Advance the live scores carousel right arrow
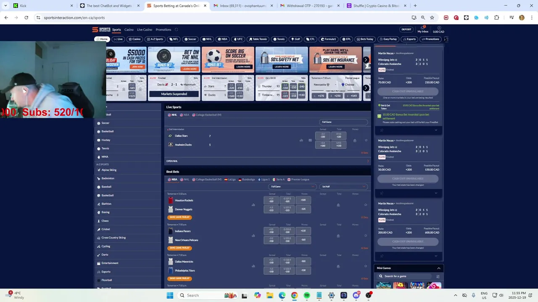538x302 pixels. point(366,88)
